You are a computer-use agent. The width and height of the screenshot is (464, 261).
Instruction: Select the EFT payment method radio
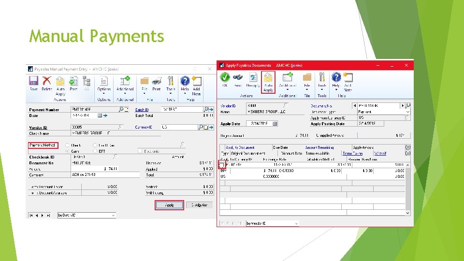click(95, 151)
